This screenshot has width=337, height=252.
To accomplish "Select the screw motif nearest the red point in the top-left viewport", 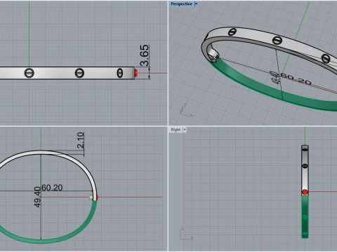I will 120,73.
